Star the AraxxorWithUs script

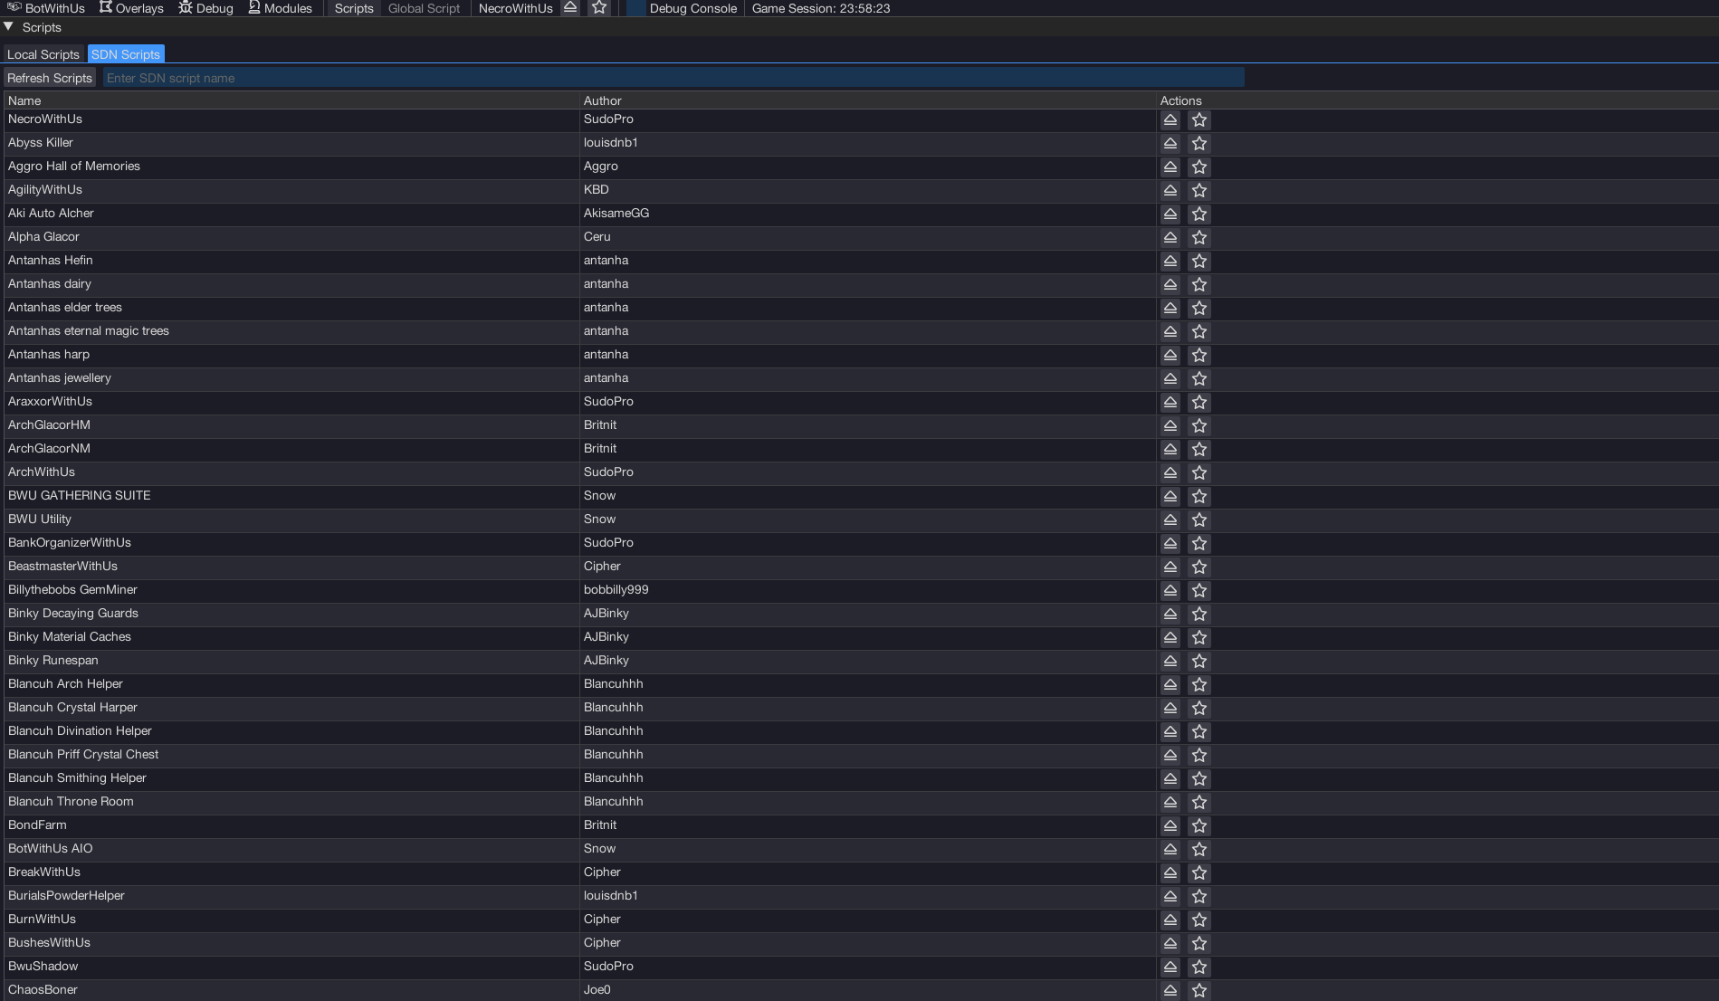pyautogui.click(x=1199, y=402)
